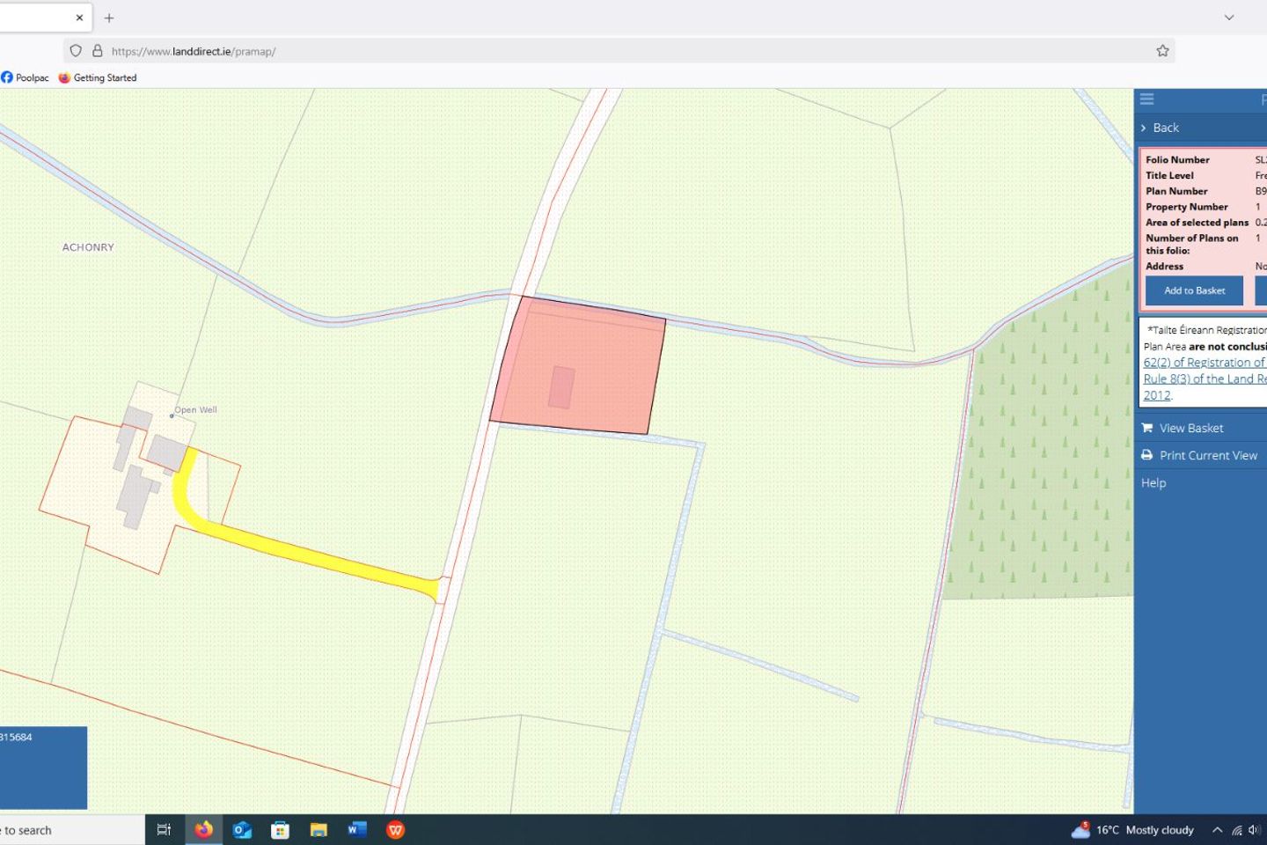The image size is (1267, 845).
Task: Click the tracking protection shield icon
Action: tap(76, 51)
